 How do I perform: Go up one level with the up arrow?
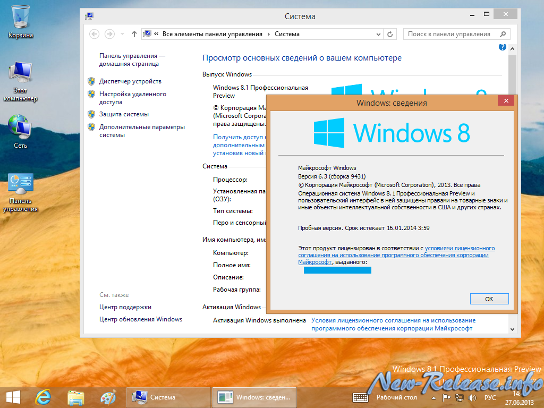pyautogui.click(x=134, y=34)
